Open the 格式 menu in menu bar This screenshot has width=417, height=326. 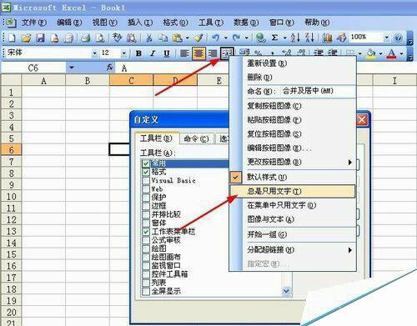coord(175,23)
